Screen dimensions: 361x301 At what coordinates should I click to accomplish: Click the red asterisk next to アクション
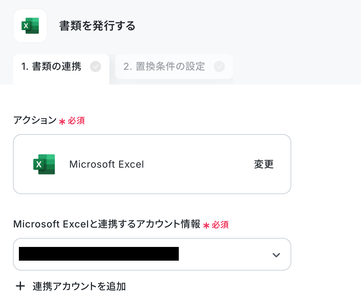pos(62,122)
